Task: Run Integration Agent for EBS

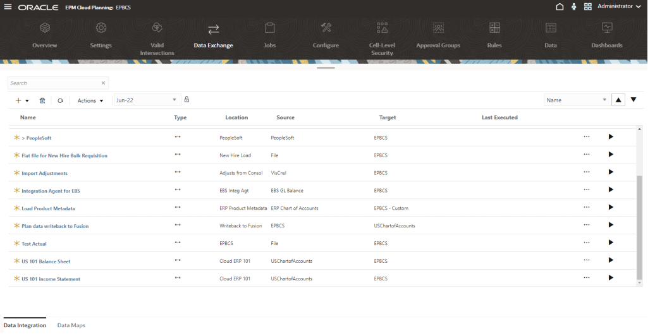Action: click(611, 189)
